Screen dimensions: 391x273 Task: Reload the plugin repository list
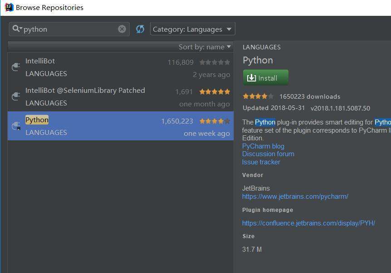click(140, 29)
